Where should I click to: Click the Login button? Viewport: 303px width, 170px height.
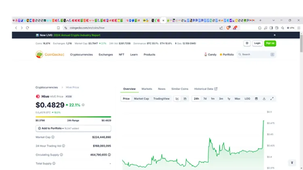pyautogui.click(x=257, y=43)
